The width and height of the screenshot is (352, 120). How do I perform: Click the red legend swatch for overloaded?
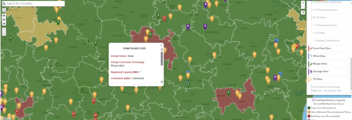309,116
